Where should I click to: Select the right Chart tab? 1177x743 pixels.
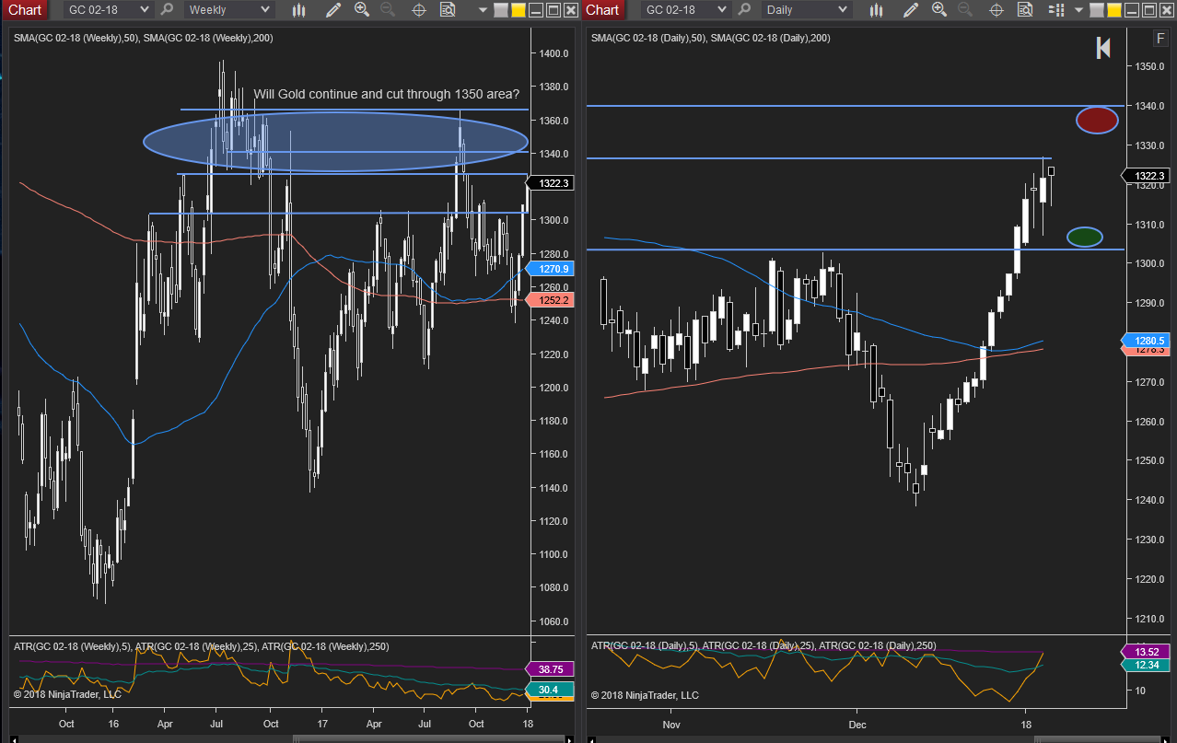point(602,9)
